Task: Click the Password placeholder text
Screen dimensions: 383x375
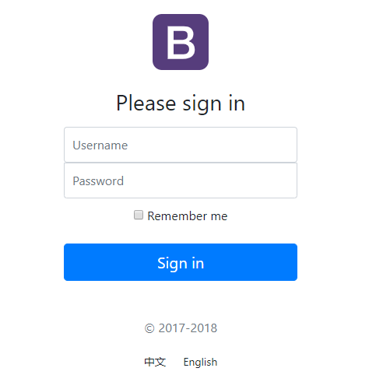Action: [98, 180]
